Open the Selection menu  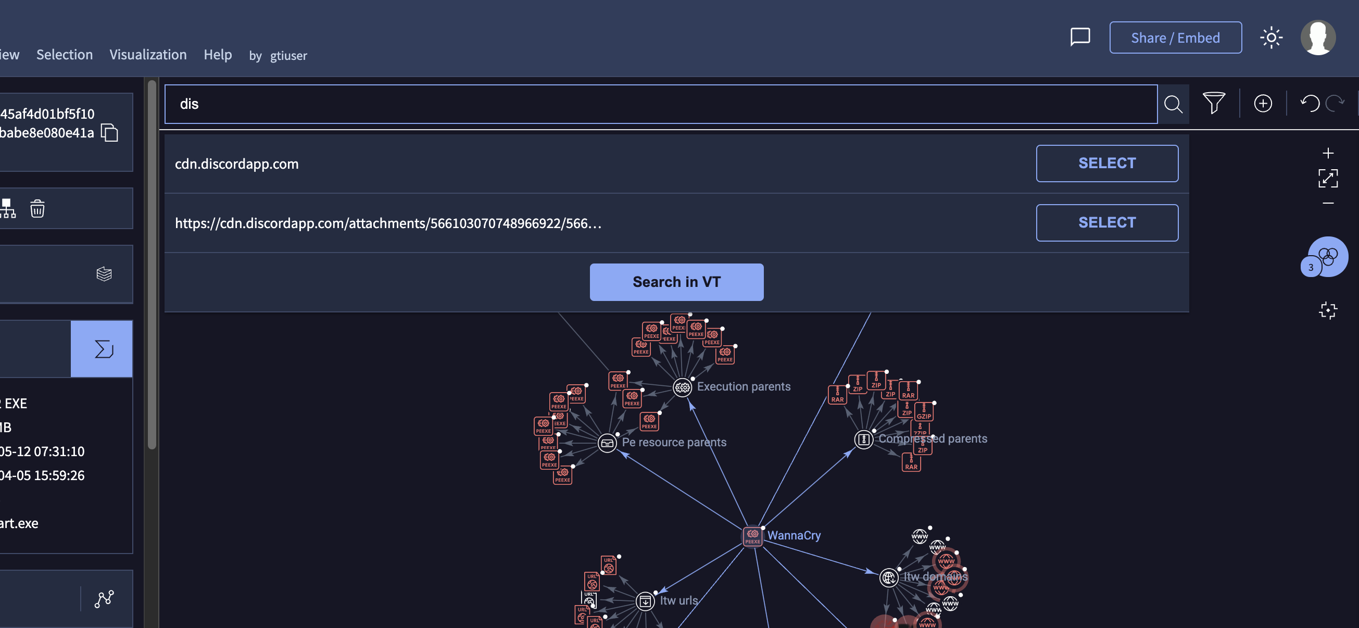pos(65,54)
